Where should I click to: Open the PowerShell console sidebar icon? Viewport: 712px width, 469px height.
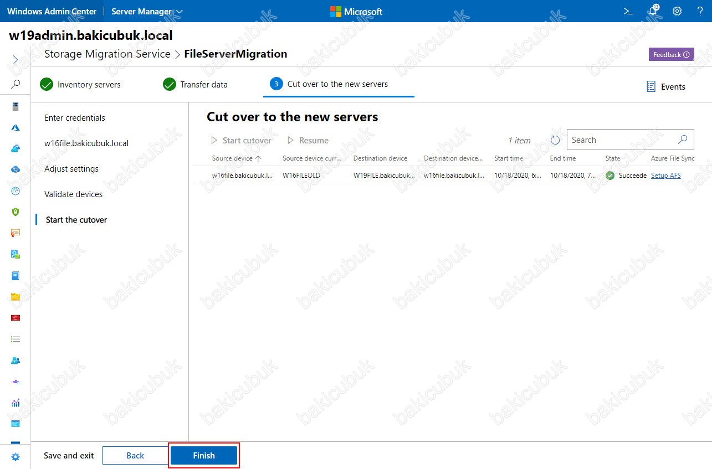(16, 424)
